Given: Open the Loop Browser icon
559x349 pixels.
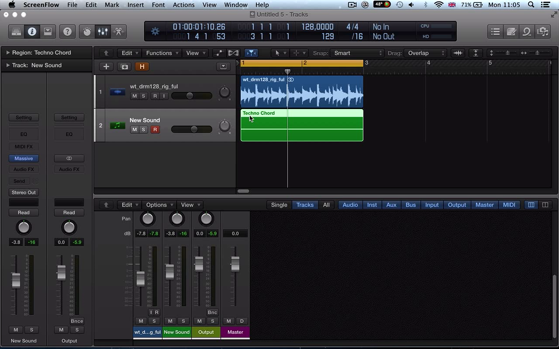Looking at the screenshot, I should pyautogui.click(x=527, y=32).
